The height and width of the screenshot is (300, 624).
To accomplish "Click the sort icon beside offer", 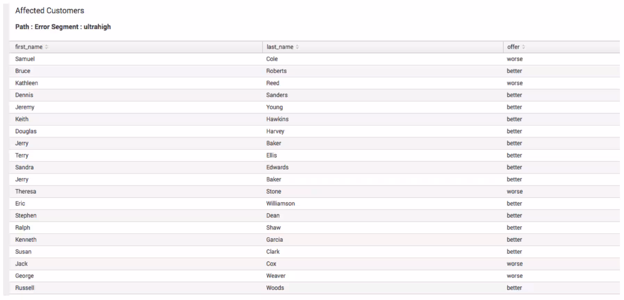I will tap(524, 47).
